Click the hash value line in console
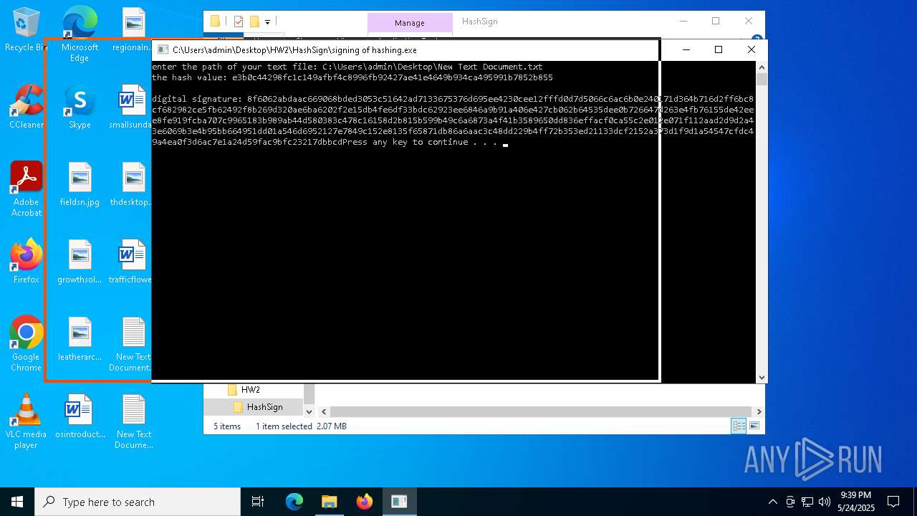The image size is (917, 516). pos(352,77)
